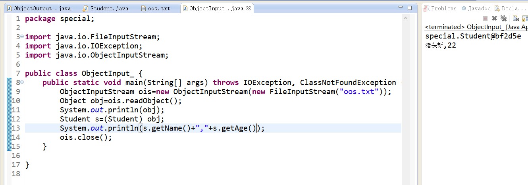The height and width of the screenshot is (185, 528).
Task: Click 's.getName()' on line 13
Action: (167, 128)
